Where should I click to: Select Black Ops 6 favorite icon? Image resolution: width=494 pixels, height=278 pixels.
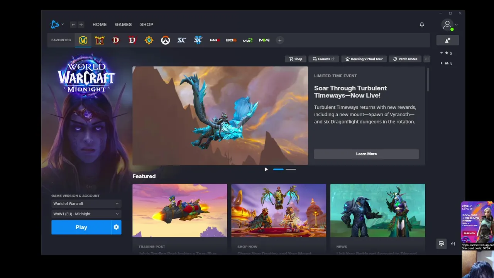pos(231,40)
